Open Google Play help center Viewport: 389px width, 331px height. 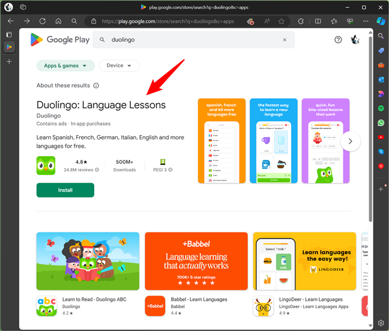[338, 40]
